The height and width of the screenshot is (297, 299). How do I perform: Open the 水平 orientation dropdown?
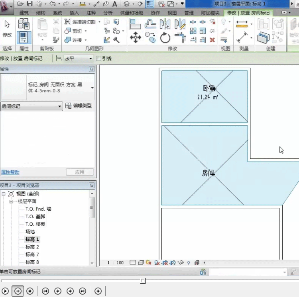coord(90,59)
